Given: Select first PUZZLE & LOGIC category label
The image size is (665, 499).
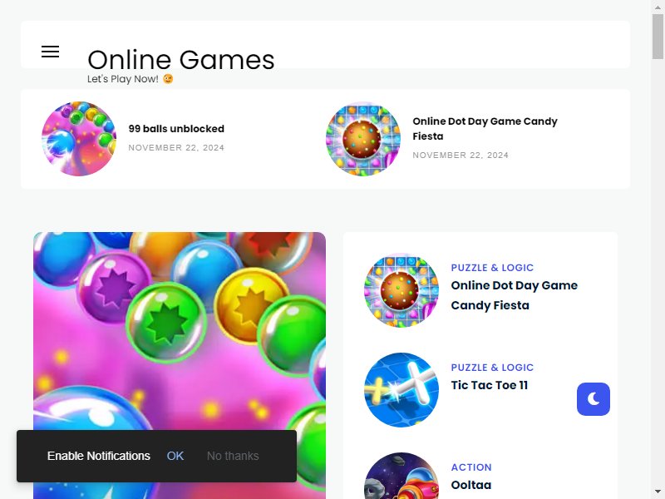Looking at the screenshot, I should (492, 268).
